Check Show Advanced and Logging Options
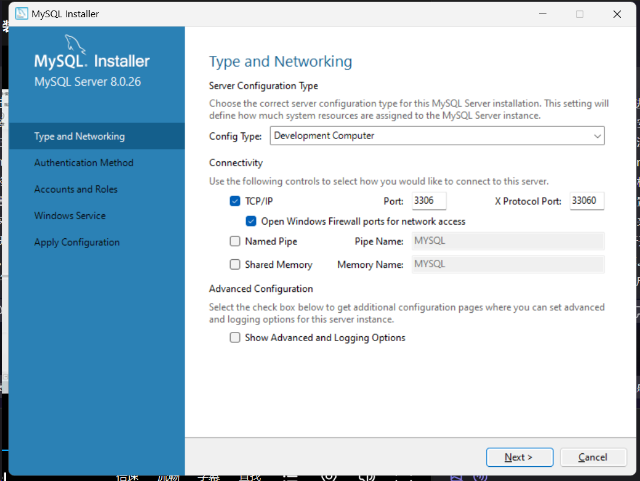This screenshot has height=481, width=640. tap(234, 338)
